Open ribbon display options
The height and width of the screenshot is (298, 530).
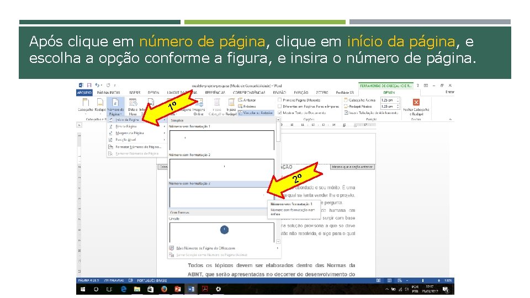coord(426,86)
